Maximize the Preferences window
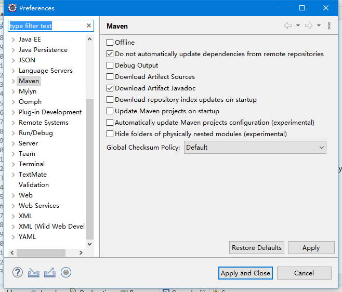This screenshot has width=342, height=292. pyautogui.click(x=302, y=8)
